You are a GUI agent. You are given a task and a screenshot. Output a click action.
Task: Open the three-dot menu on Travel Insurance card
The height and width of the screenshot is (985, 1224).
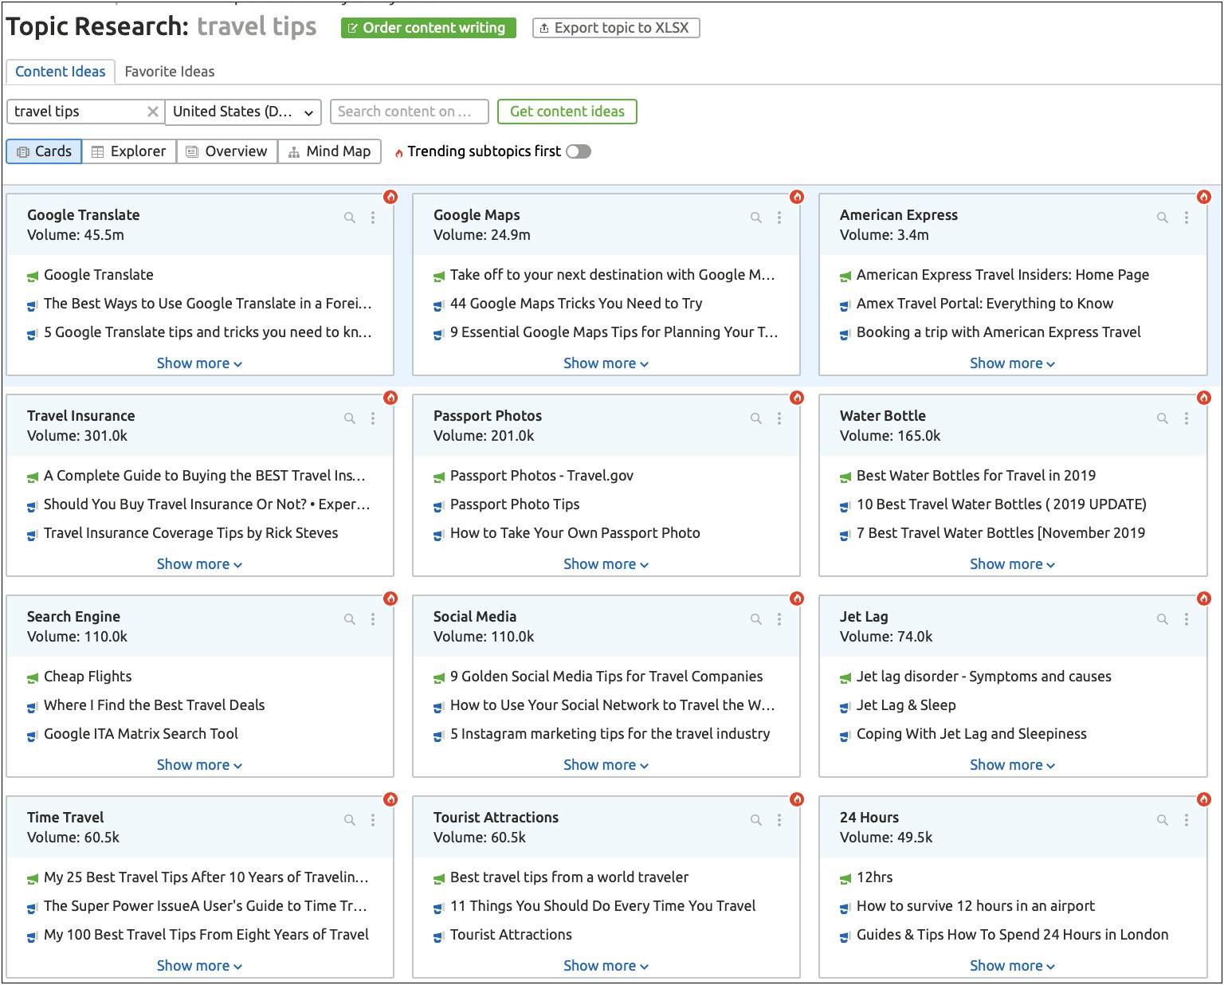373,418
